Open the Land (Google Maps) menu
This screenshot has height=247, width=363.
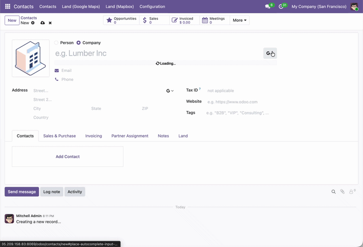click(x=81, y=6)
